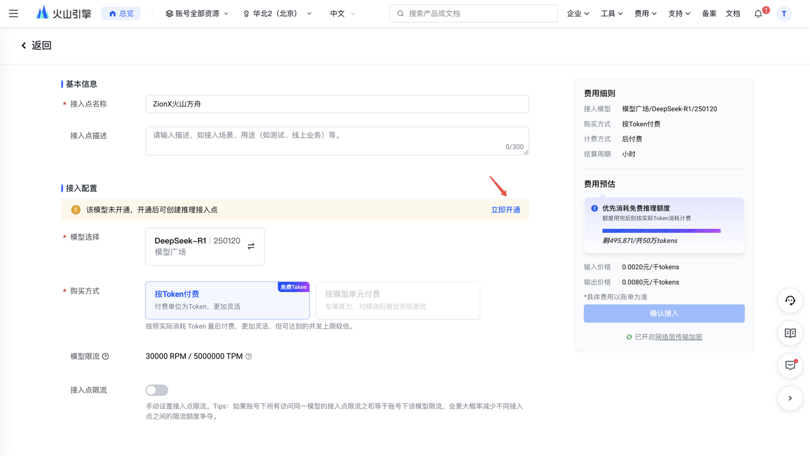Select 按模型单元付费 purchase option
The image size is (810, 456).
(x=397, y=300)
